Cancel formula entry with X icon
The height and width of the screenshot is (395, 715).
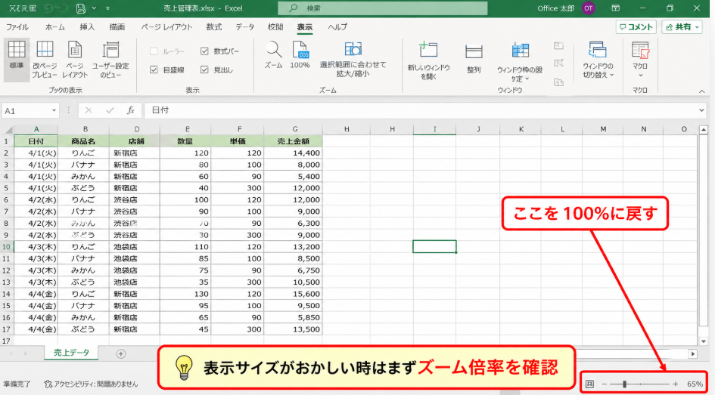(x=89, y=110)
